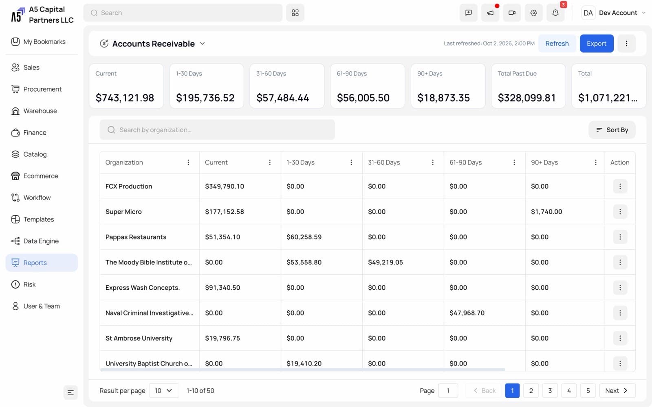Open Current column options menu
This screenshot has width=652, height=407.
click(270, 162)
